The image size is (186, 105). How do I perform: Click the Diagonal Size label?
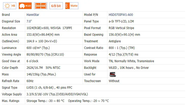[11, 21]
